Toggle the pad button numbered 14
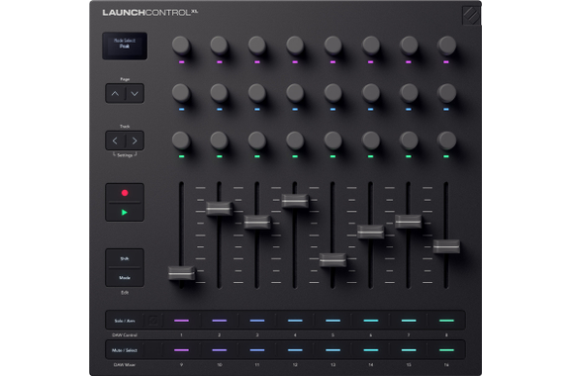 (x=370, y=350)
